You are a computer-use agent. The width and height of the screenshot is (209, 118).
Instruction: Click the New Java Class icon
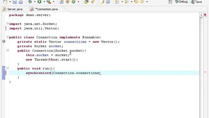click(x=73, y=2)
